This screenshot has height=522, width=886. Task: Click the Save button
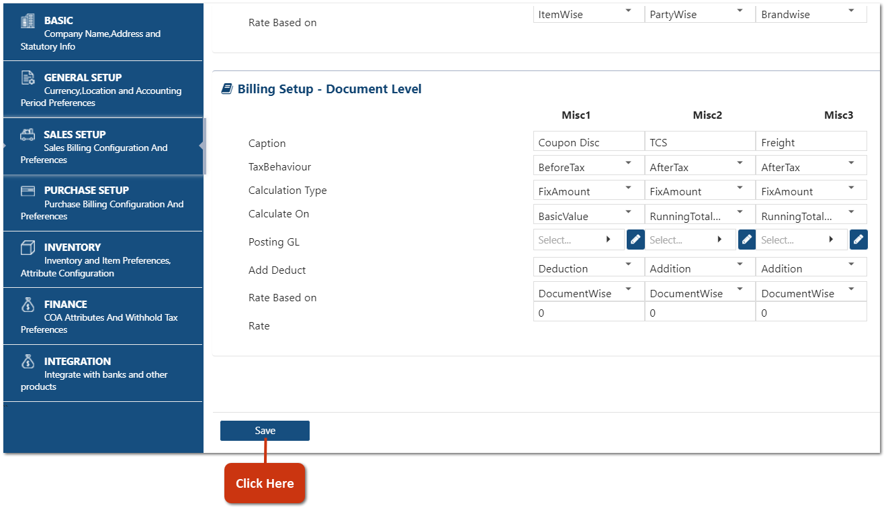(x=265, y=431)
